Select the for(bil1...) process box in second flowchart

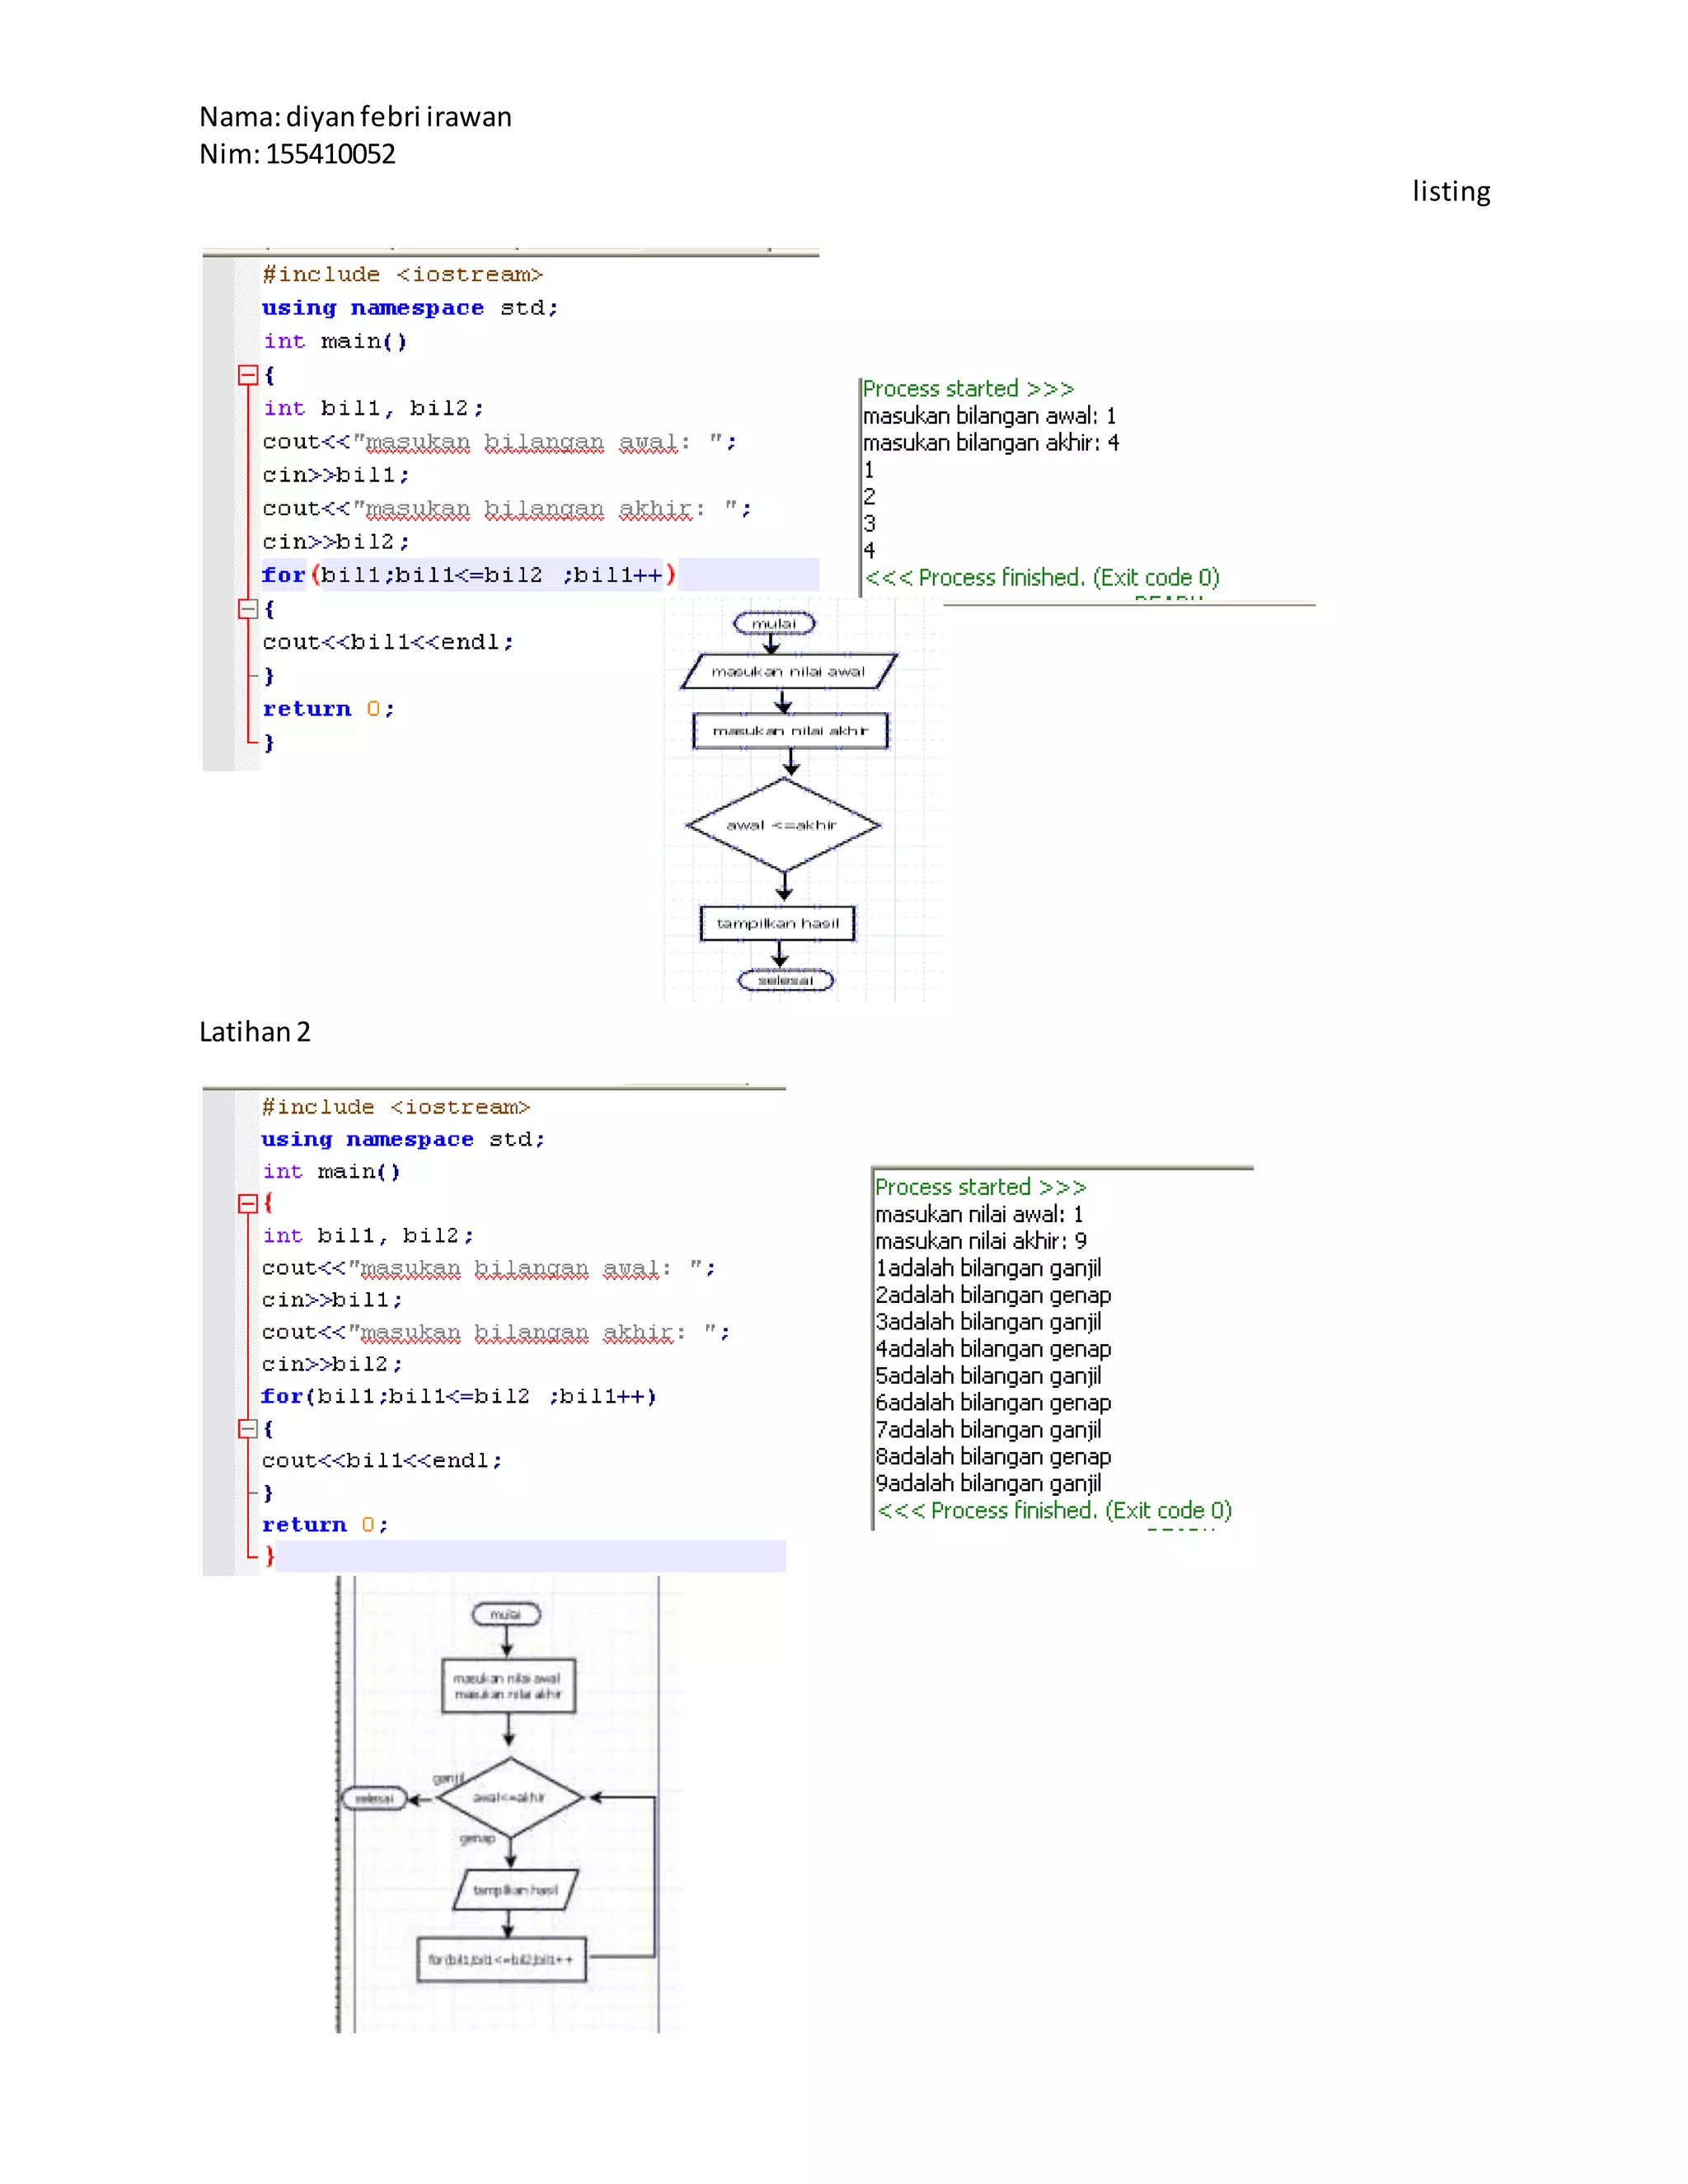coord(501,1959)
